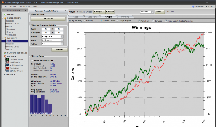Viewport: 216px width, 127px height.
Task: Open the Speed dropdown
Action: click(x=62, y=36)
